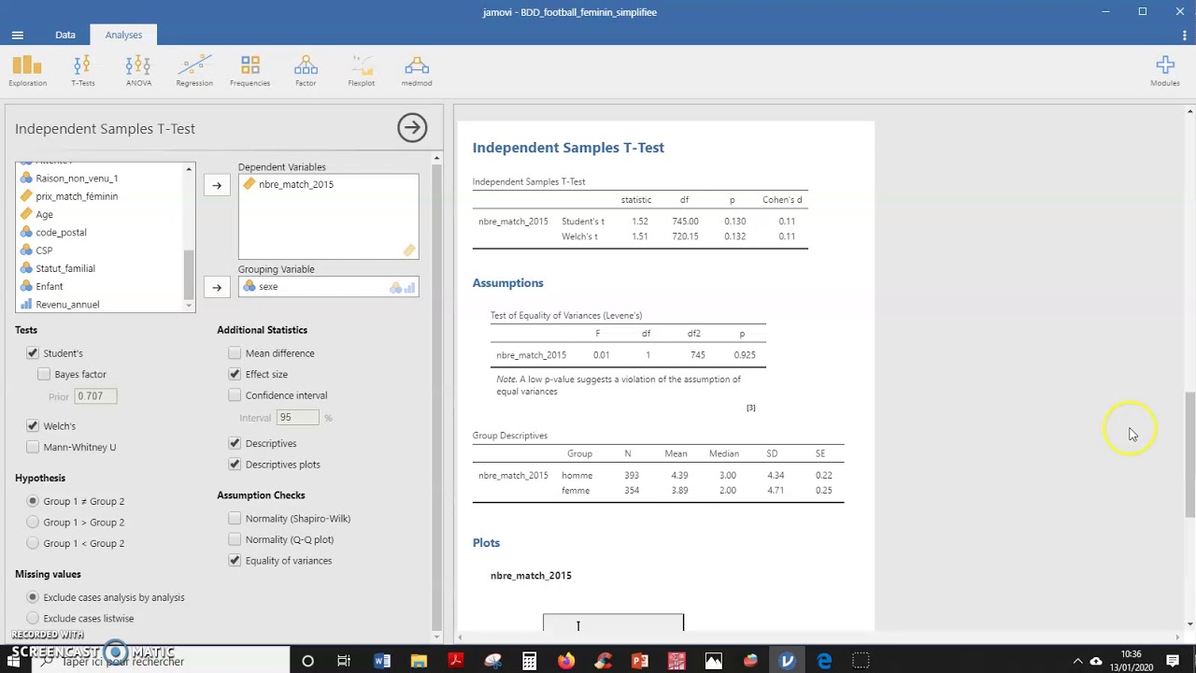This screenshot has width=1196, height=673.
Task: Uncheck the Descriptives checkbox
Action: (x=235, y=443)
